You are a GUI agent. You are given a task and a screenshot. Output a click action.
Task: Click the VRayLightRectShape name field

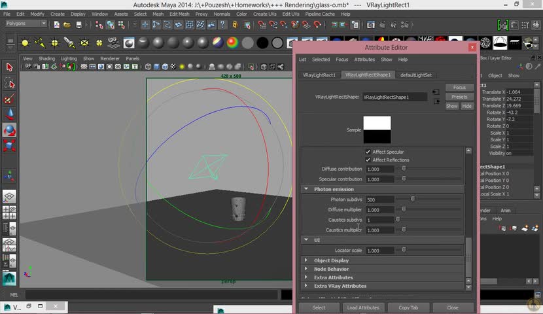[394, 97]
